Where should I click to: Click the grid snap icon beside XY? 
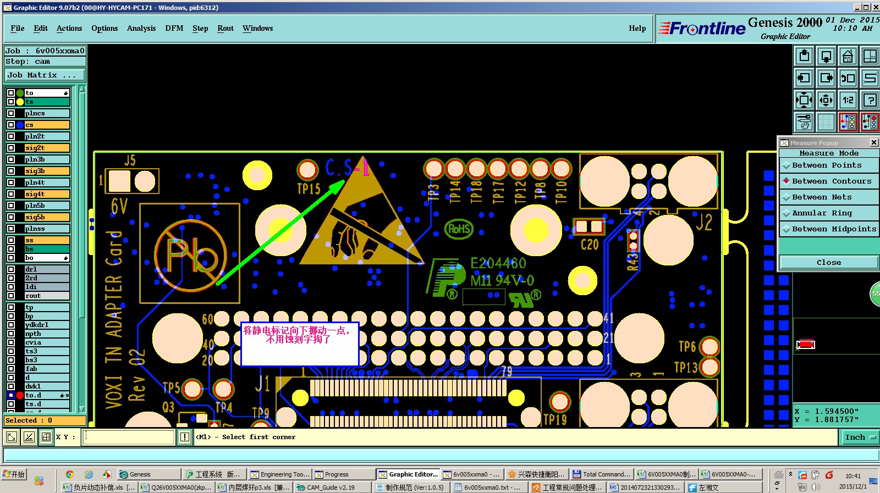tap(46, 437)
